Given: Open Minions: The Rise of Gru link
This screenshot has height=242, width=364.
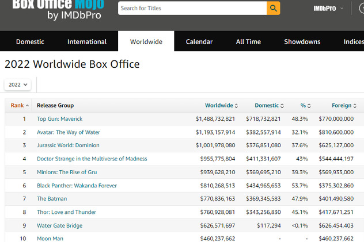Looking at the screenshot, I should click(67, 172).
